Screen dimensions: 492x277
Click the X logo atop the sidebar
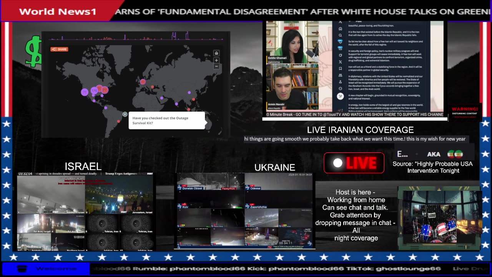pyautogui.click(x=340, y=22)
